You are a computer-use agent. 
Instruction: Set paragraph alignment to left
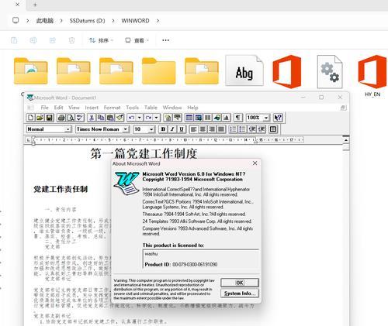click(x=193, y=129)
